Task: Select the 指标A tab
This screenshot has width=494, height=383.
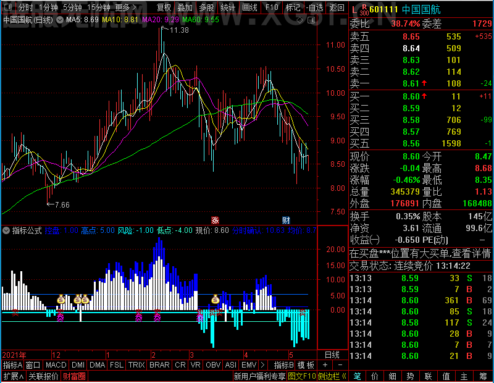Action: pos(12,365)
